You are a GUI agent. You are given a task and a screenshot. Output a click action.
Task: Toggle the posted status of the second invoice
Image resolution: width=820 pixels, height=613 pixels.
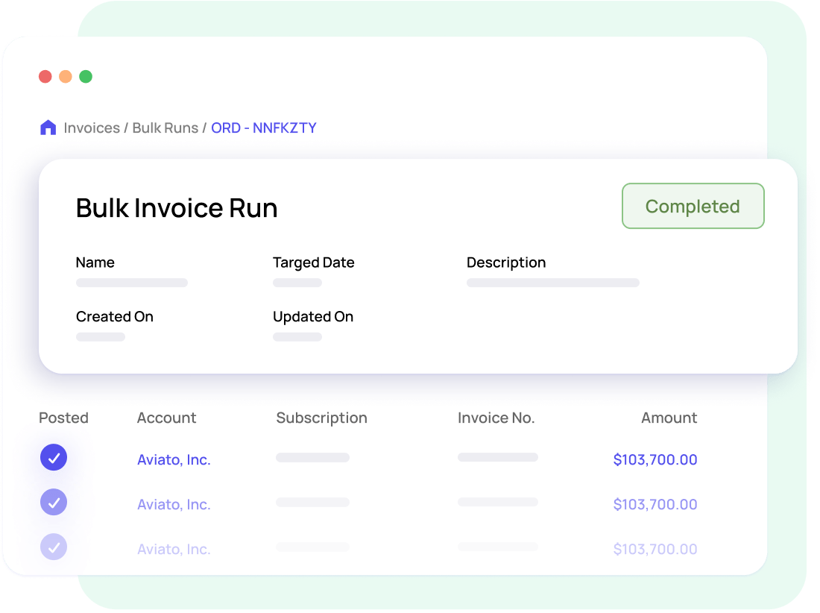pyautogui.click(x=53, y=502)
